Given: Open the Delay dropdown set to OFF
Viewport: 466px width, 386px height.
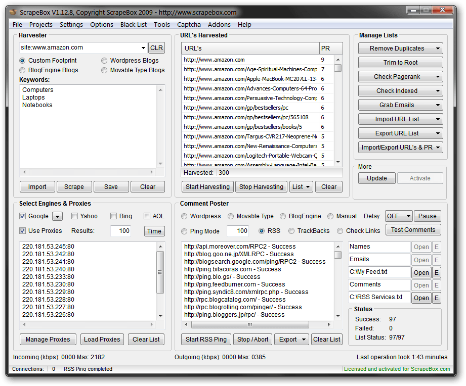Looking at the screenshot, I should pyautogui.click(x=399, y=216).
